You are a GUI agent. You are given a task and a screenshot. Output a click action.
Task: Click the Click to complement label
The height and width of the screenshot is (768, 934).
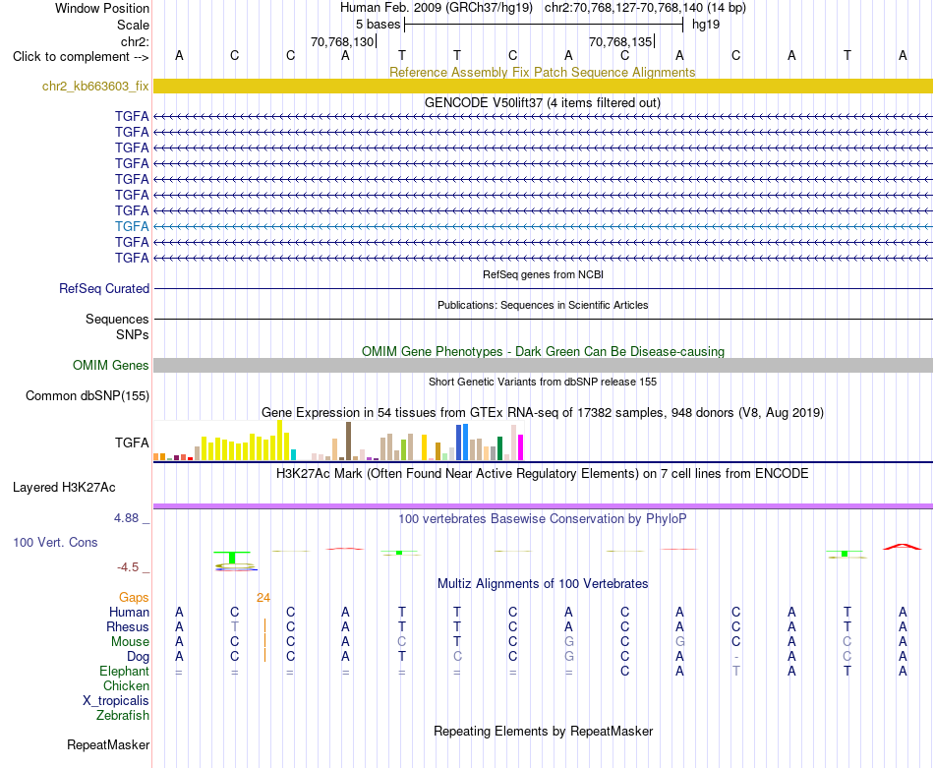(x=81, y=57)
